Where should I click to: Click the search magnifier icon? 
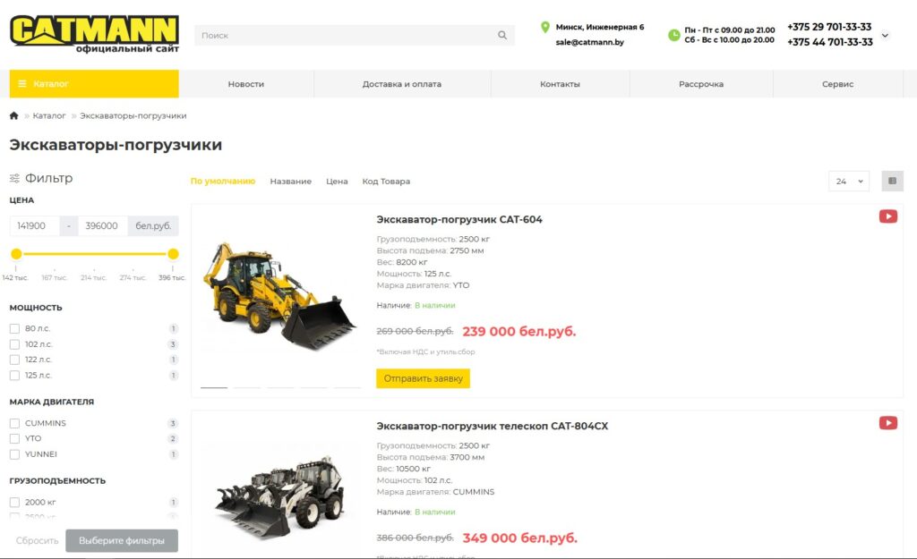(501, 35)
